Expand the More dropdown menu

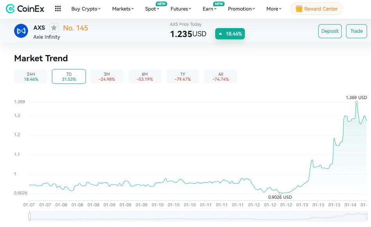pos(274,9)
